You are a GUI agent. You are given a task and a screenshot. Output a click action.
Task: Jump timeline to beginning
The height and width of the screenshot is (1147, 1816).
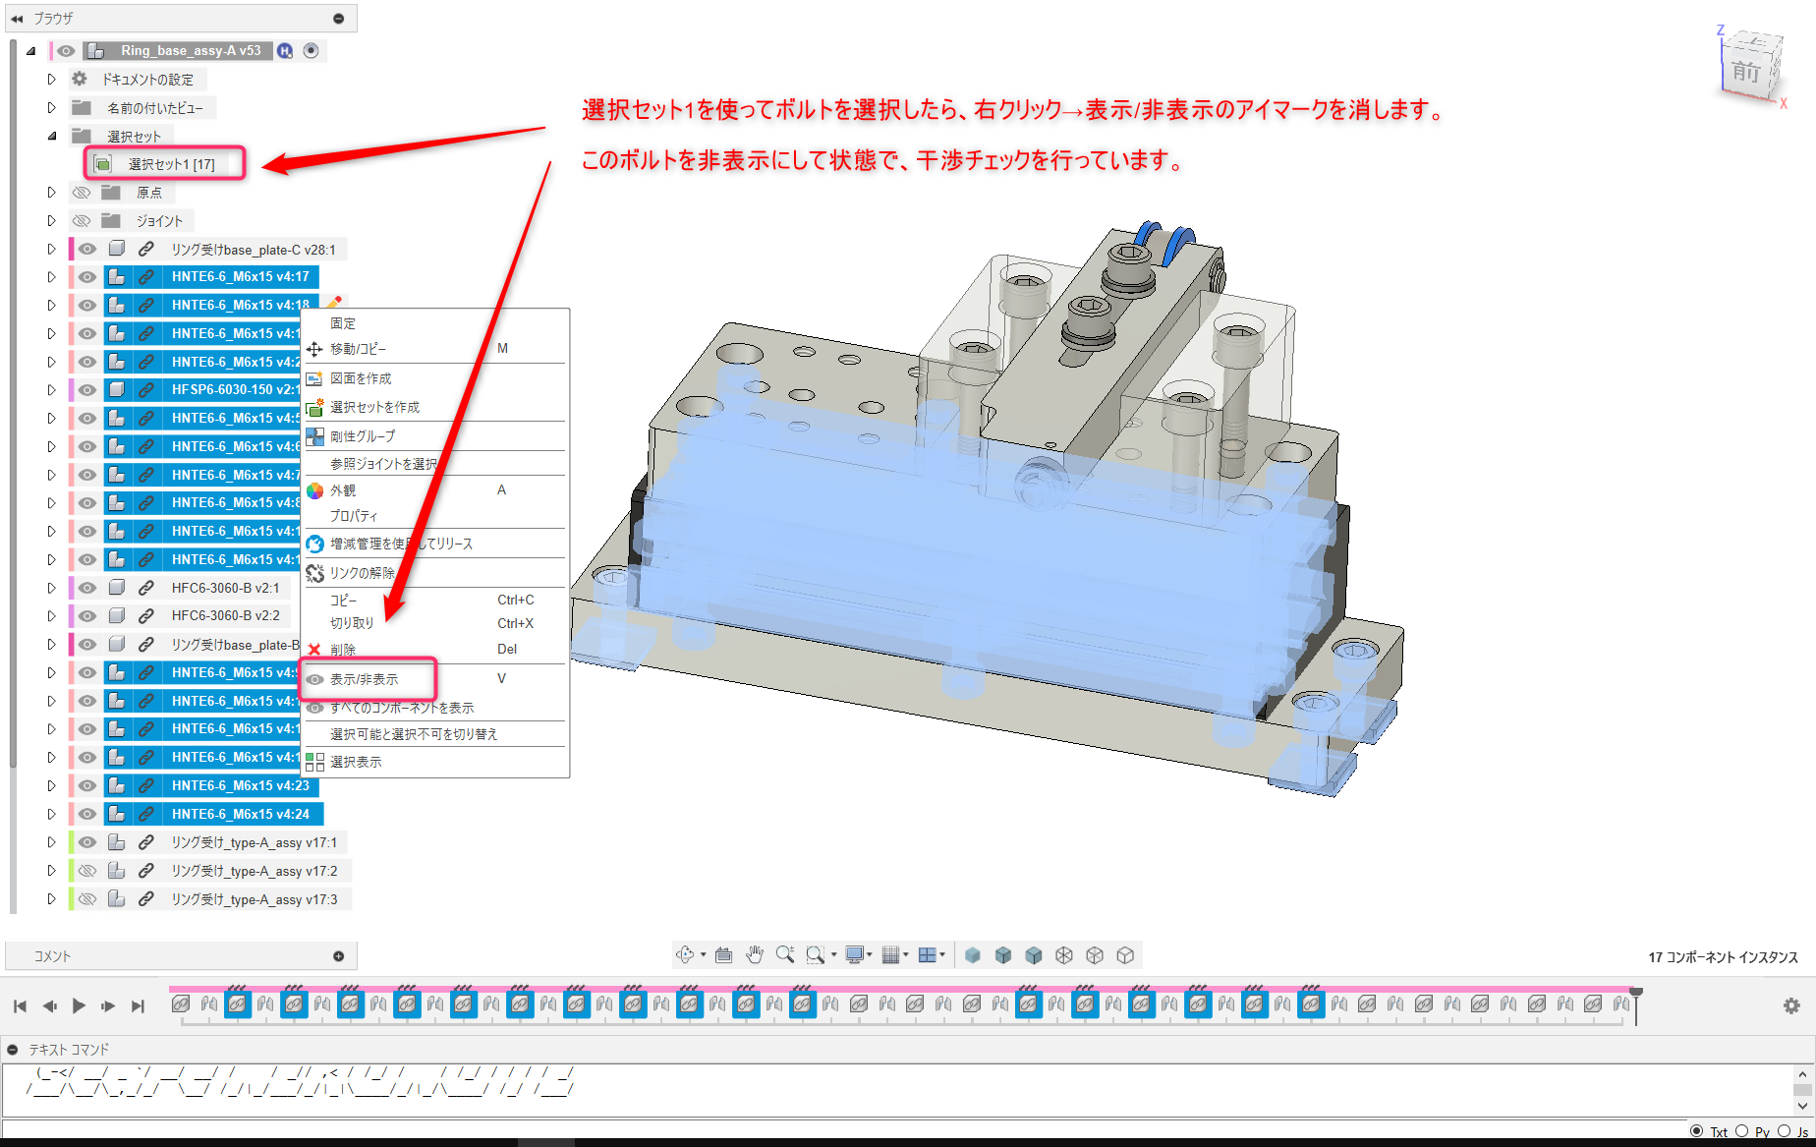[20, 1005]
